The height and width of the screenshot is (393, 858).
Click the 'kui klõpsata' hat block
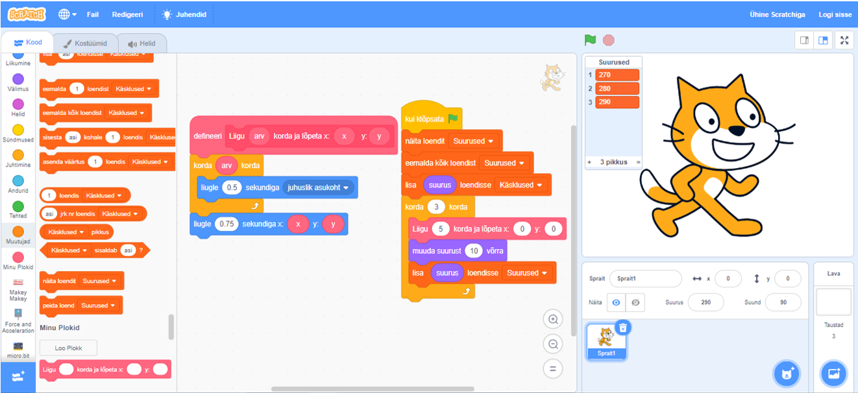click(x=432, y=115)
